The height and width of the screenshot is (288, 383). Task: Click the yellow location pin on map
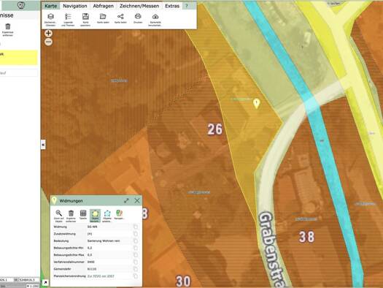click(x=256, y=104)
